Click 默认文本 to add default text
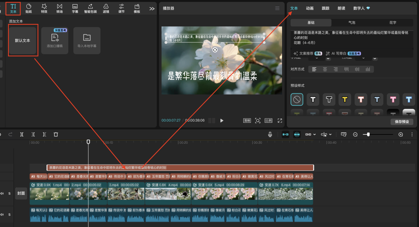The height and width of the screenshot is (227, 419). (x=23, y=40)
